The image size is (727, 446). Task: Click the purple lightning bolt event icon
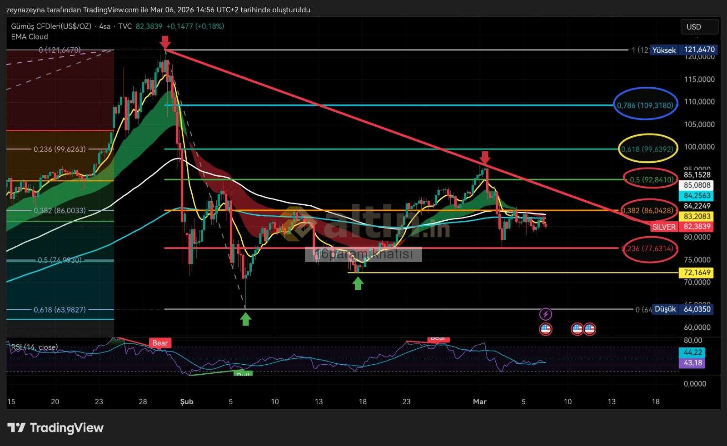(x=545, y=314)
